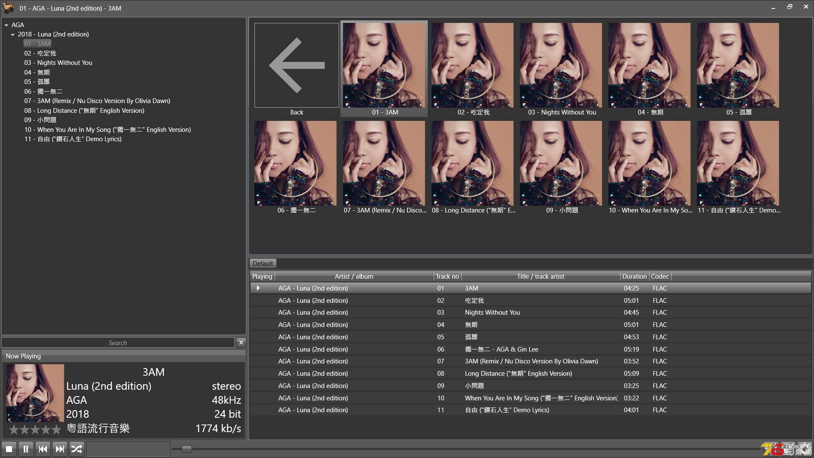Select 07 - 3AM Remix in the tree
This screenshot has width=814, height=458.
pyautogui.click(x=97, y=101)
